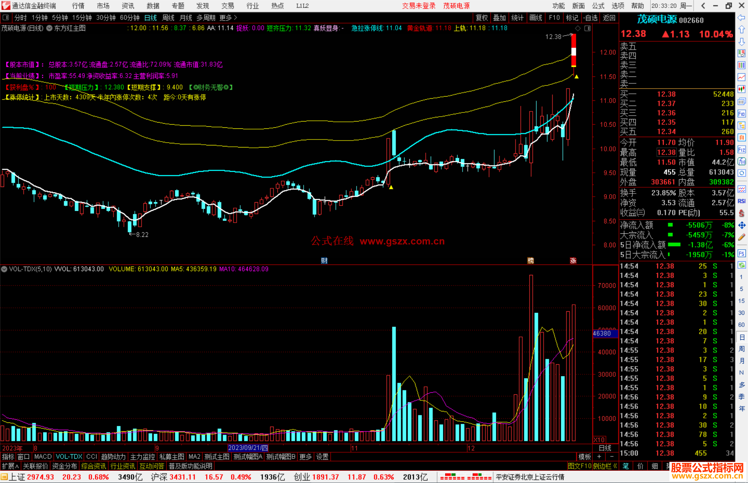
Task: Expand the 扩展 menu at bottom left
Action: click(x=10, y=466)
